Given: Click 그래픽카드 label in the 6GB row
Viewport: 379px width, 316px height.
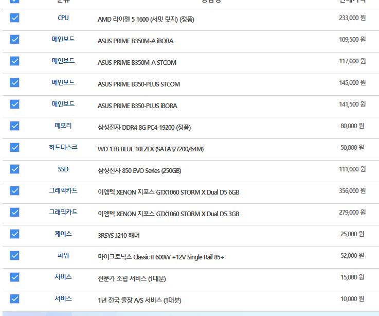Looking at the screenshot, I should (63, 190).
